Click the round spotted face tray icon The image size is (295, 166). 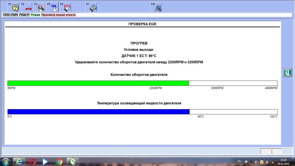(262, 162)
